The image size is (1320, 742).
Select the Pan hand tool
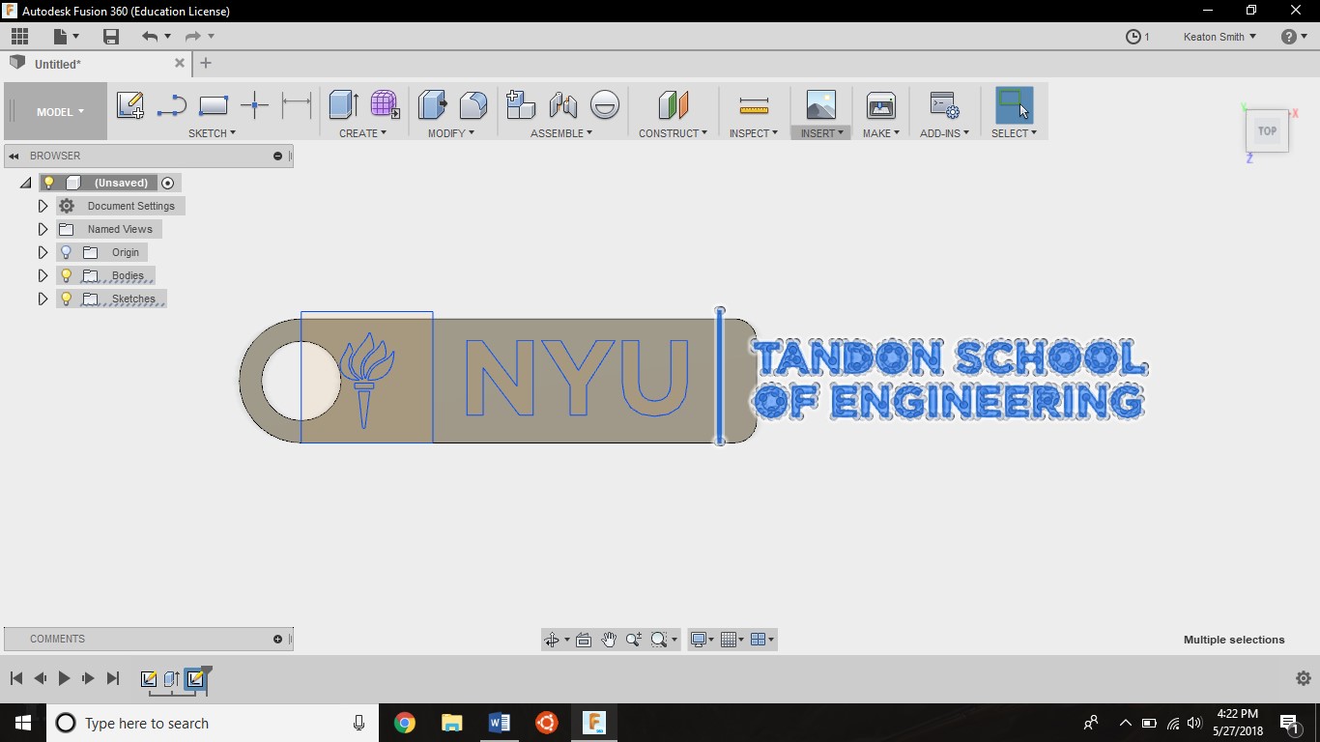pyautogui.click(x=609, y=640)
